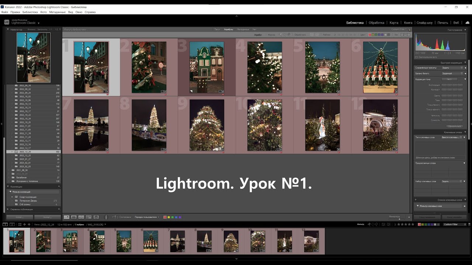The width and height of the screenshot is (472, 265).
Task: Open the Библиотека menu
Action: 30,12
